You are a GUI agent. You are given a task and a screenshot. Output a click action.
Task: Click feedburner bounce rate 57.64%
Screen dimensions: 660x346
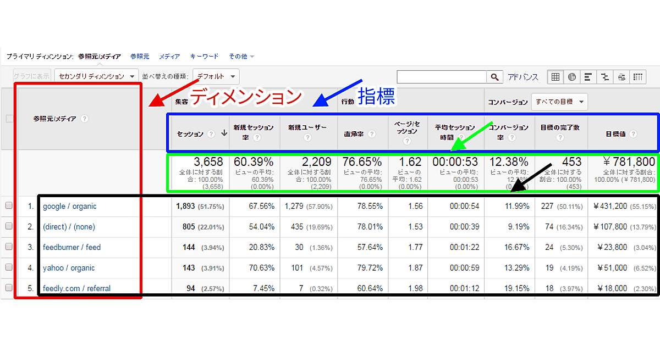(x=369, y=247)
